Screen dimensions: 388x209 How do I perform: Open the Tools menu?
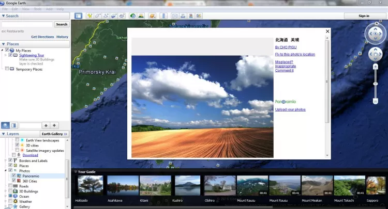[37, 9]
